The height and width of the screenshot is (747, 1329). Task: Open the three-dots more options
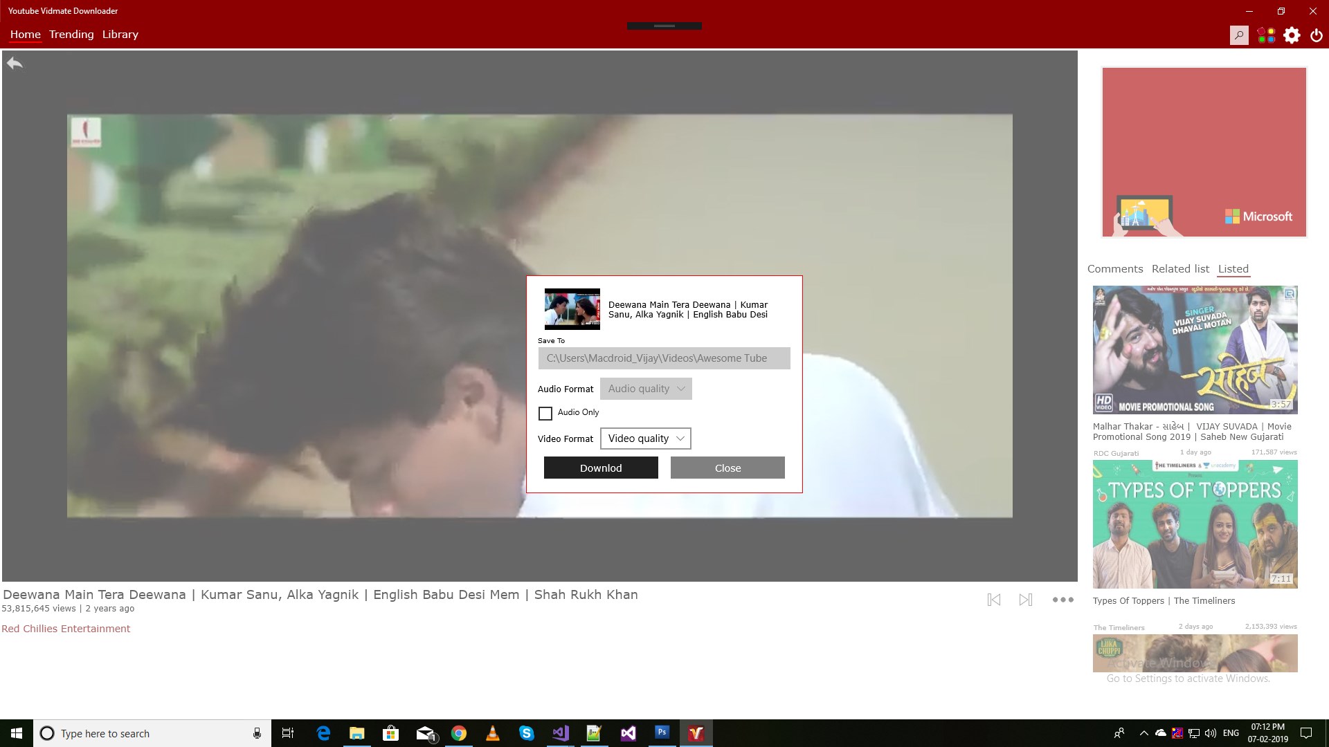tap(1063, 600)
